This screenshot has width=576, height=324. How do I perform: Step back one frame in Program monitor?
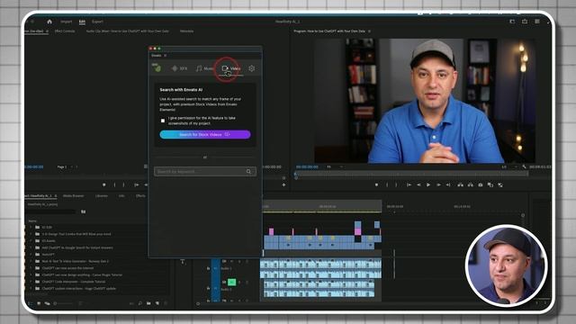point(418,184)
